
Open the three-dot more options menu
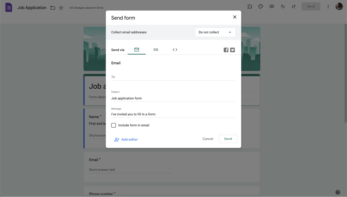tap(328, 6)
